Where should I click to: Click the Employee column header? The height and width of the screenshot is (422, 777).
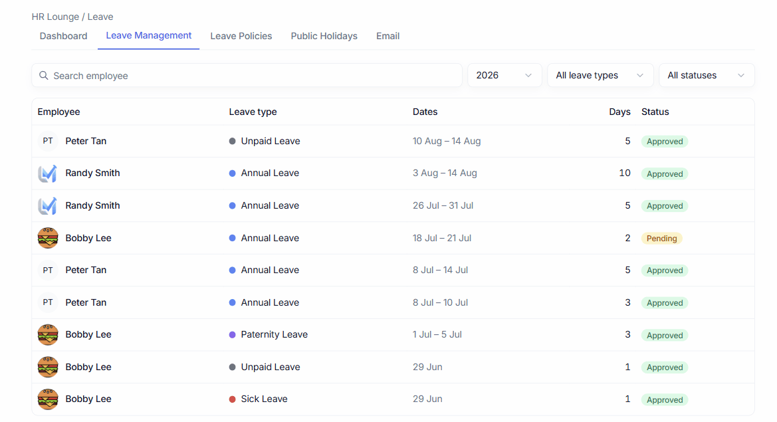[x=58, y=112]
